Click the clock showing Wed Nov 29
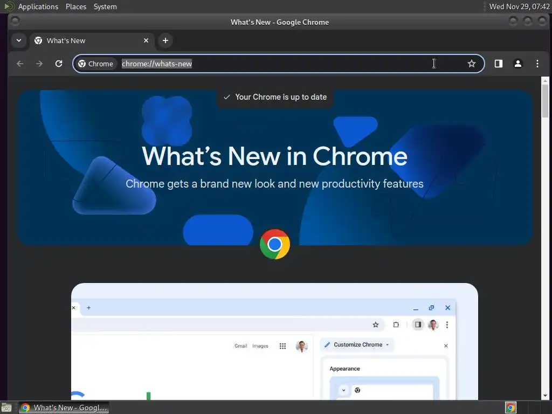This screenshot has height=414, width=552. point(519,6)
